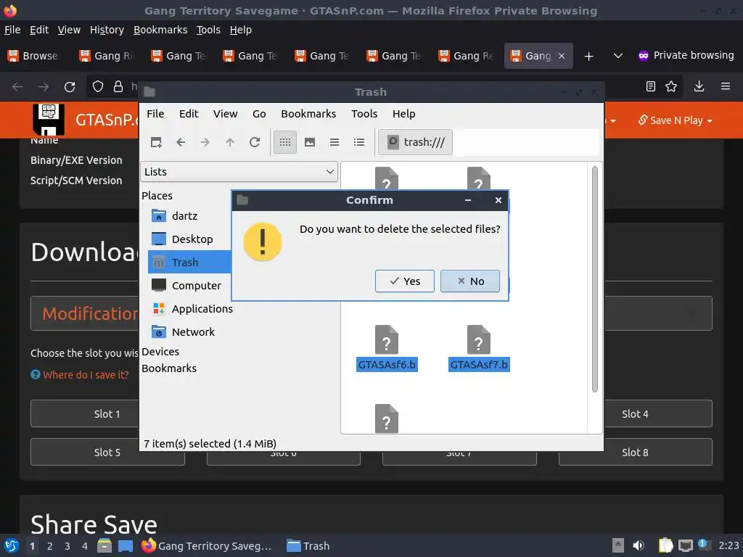
Task: Open File menu in Trash window
Action: (155, 114)
